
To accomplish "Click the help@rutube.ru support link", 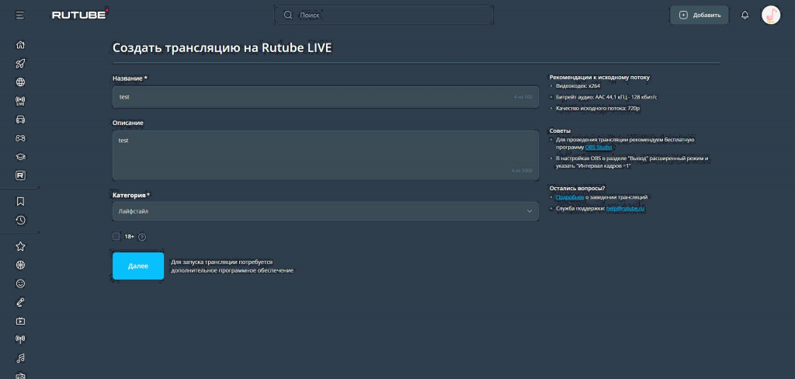I will [625, 208].
